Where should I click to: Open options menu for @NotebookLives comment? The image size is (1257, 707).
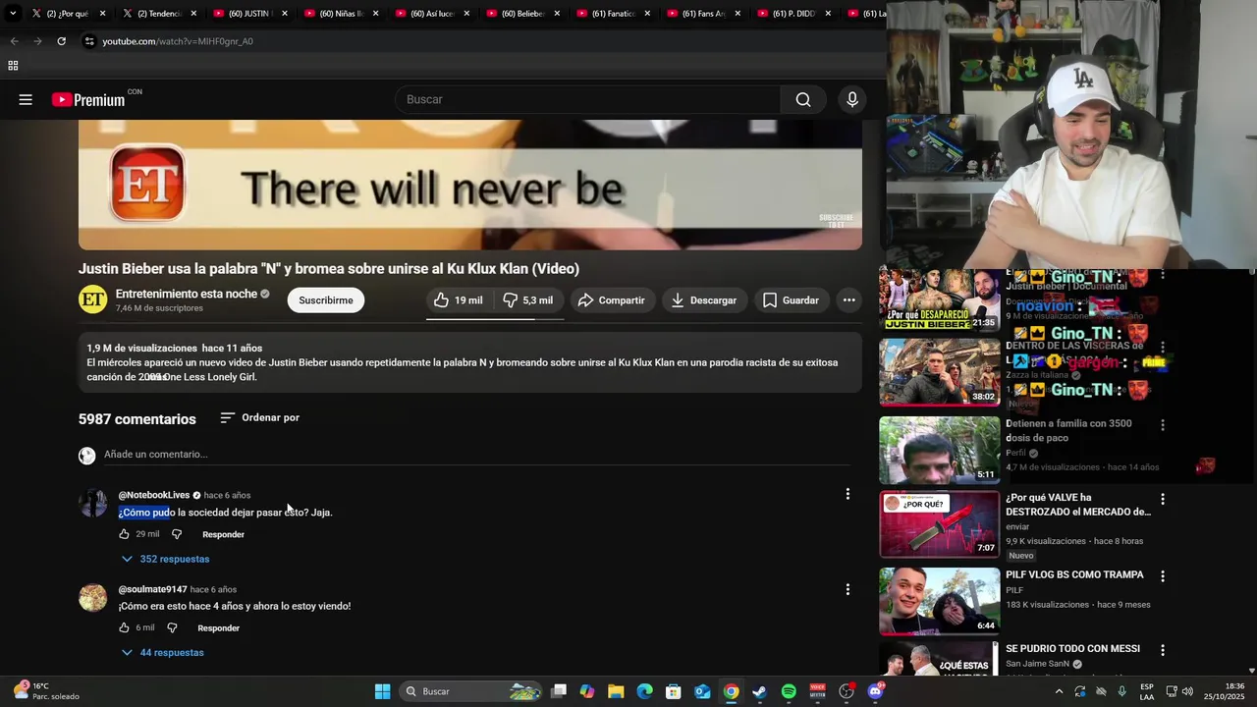click(847, 494)
